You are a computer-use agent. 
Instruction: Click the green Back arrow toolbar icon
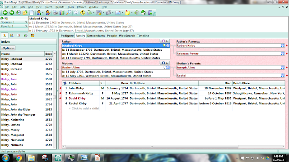tap(5, 13)
